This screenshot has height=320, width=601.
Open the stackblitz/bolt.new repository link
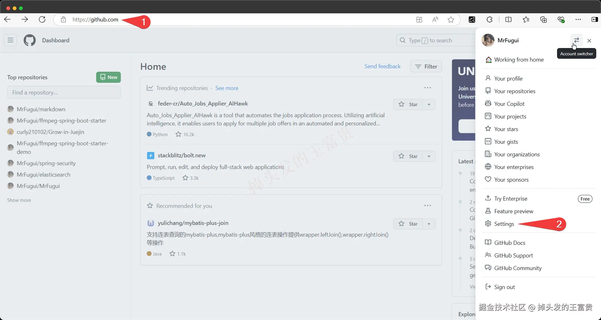pos(182,155)
